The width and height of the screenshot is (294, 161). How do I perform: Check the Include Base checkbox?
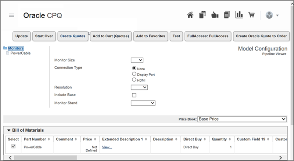tap(134, 95)
